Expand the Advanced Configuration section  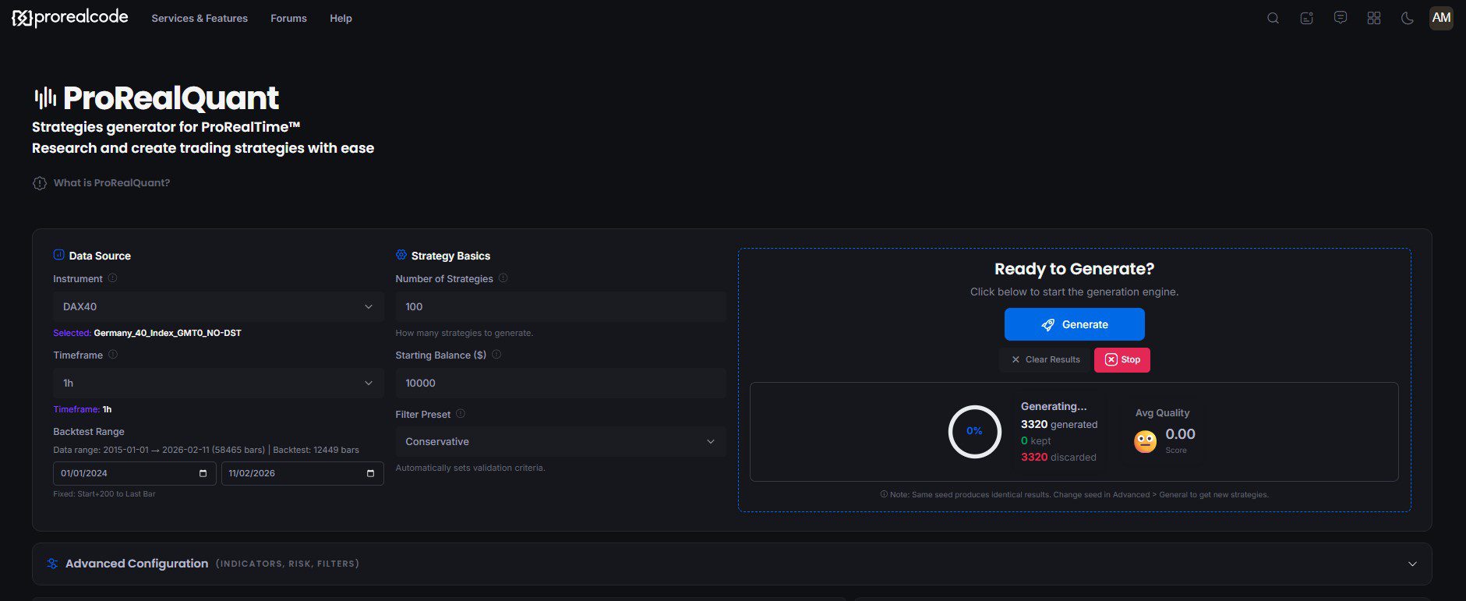point(732,564)
